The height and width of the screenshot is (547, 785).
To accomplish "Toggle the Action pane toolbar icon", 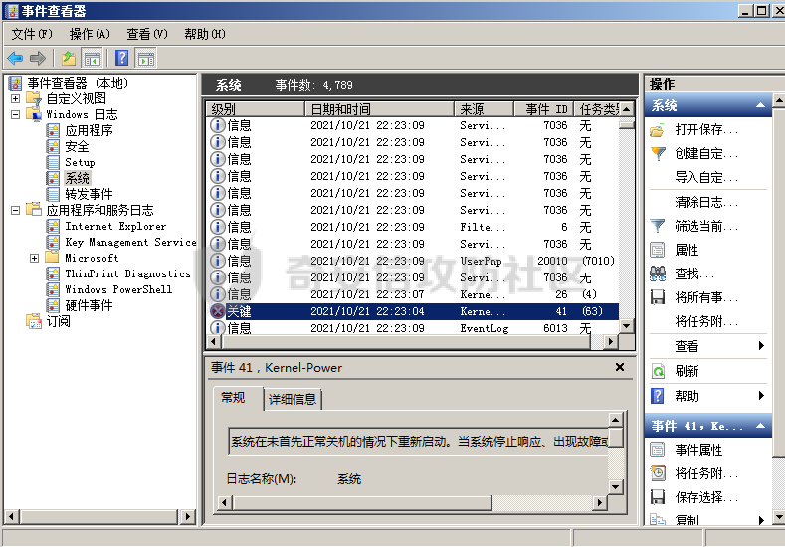I will coord(145,58).
